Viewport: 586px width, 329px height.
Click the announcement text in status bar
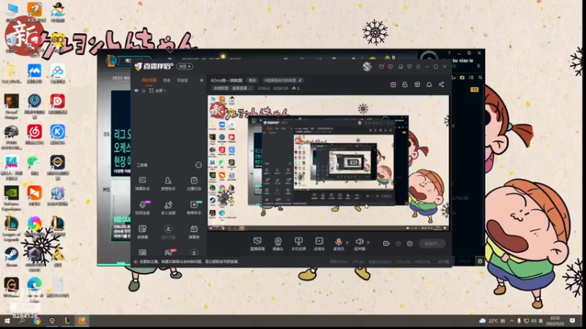(189, 262)
